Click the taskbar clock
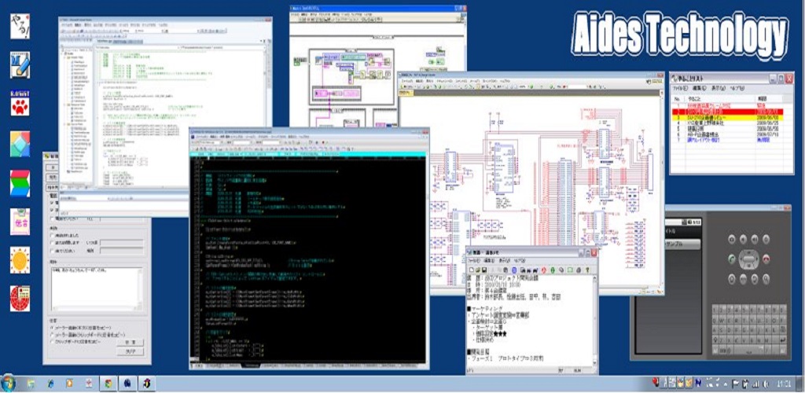 784,384
